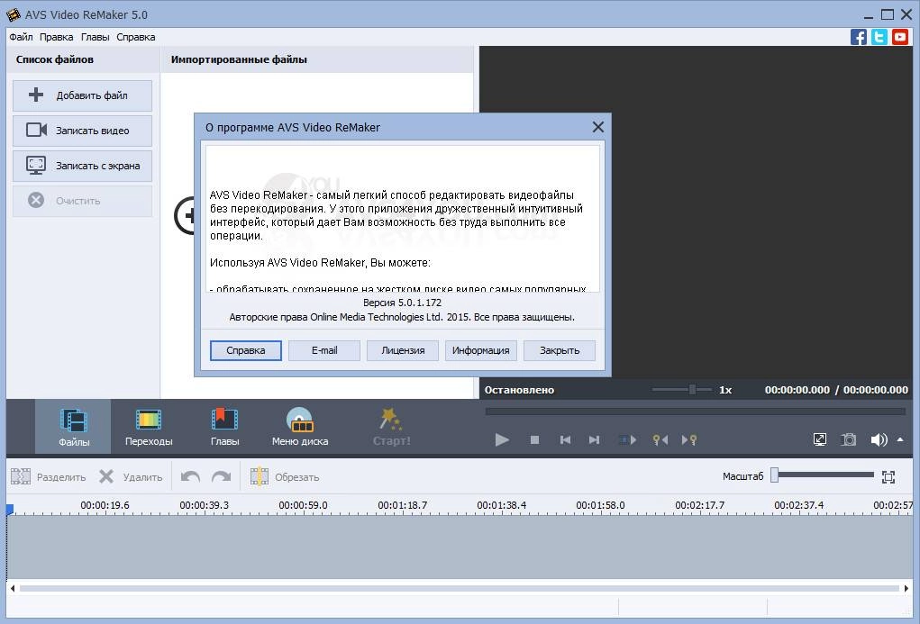Click the blue timeline cursor marker
Viewport: 920px width, 624px height.
click(x=9, y=510)
